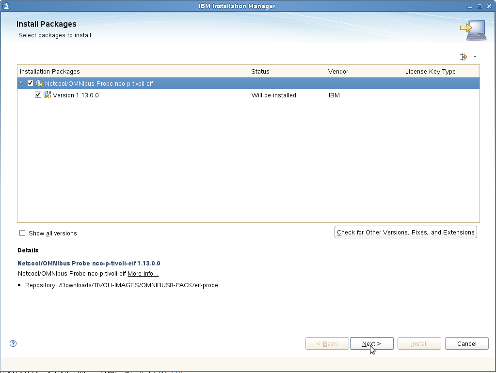Click the Help question mark icon
Viewport: 496px width, 373px height.
click(x=13, y=343)
